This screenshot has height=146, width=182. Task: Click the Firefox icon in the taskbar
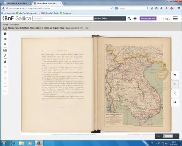tap(39, 143)
